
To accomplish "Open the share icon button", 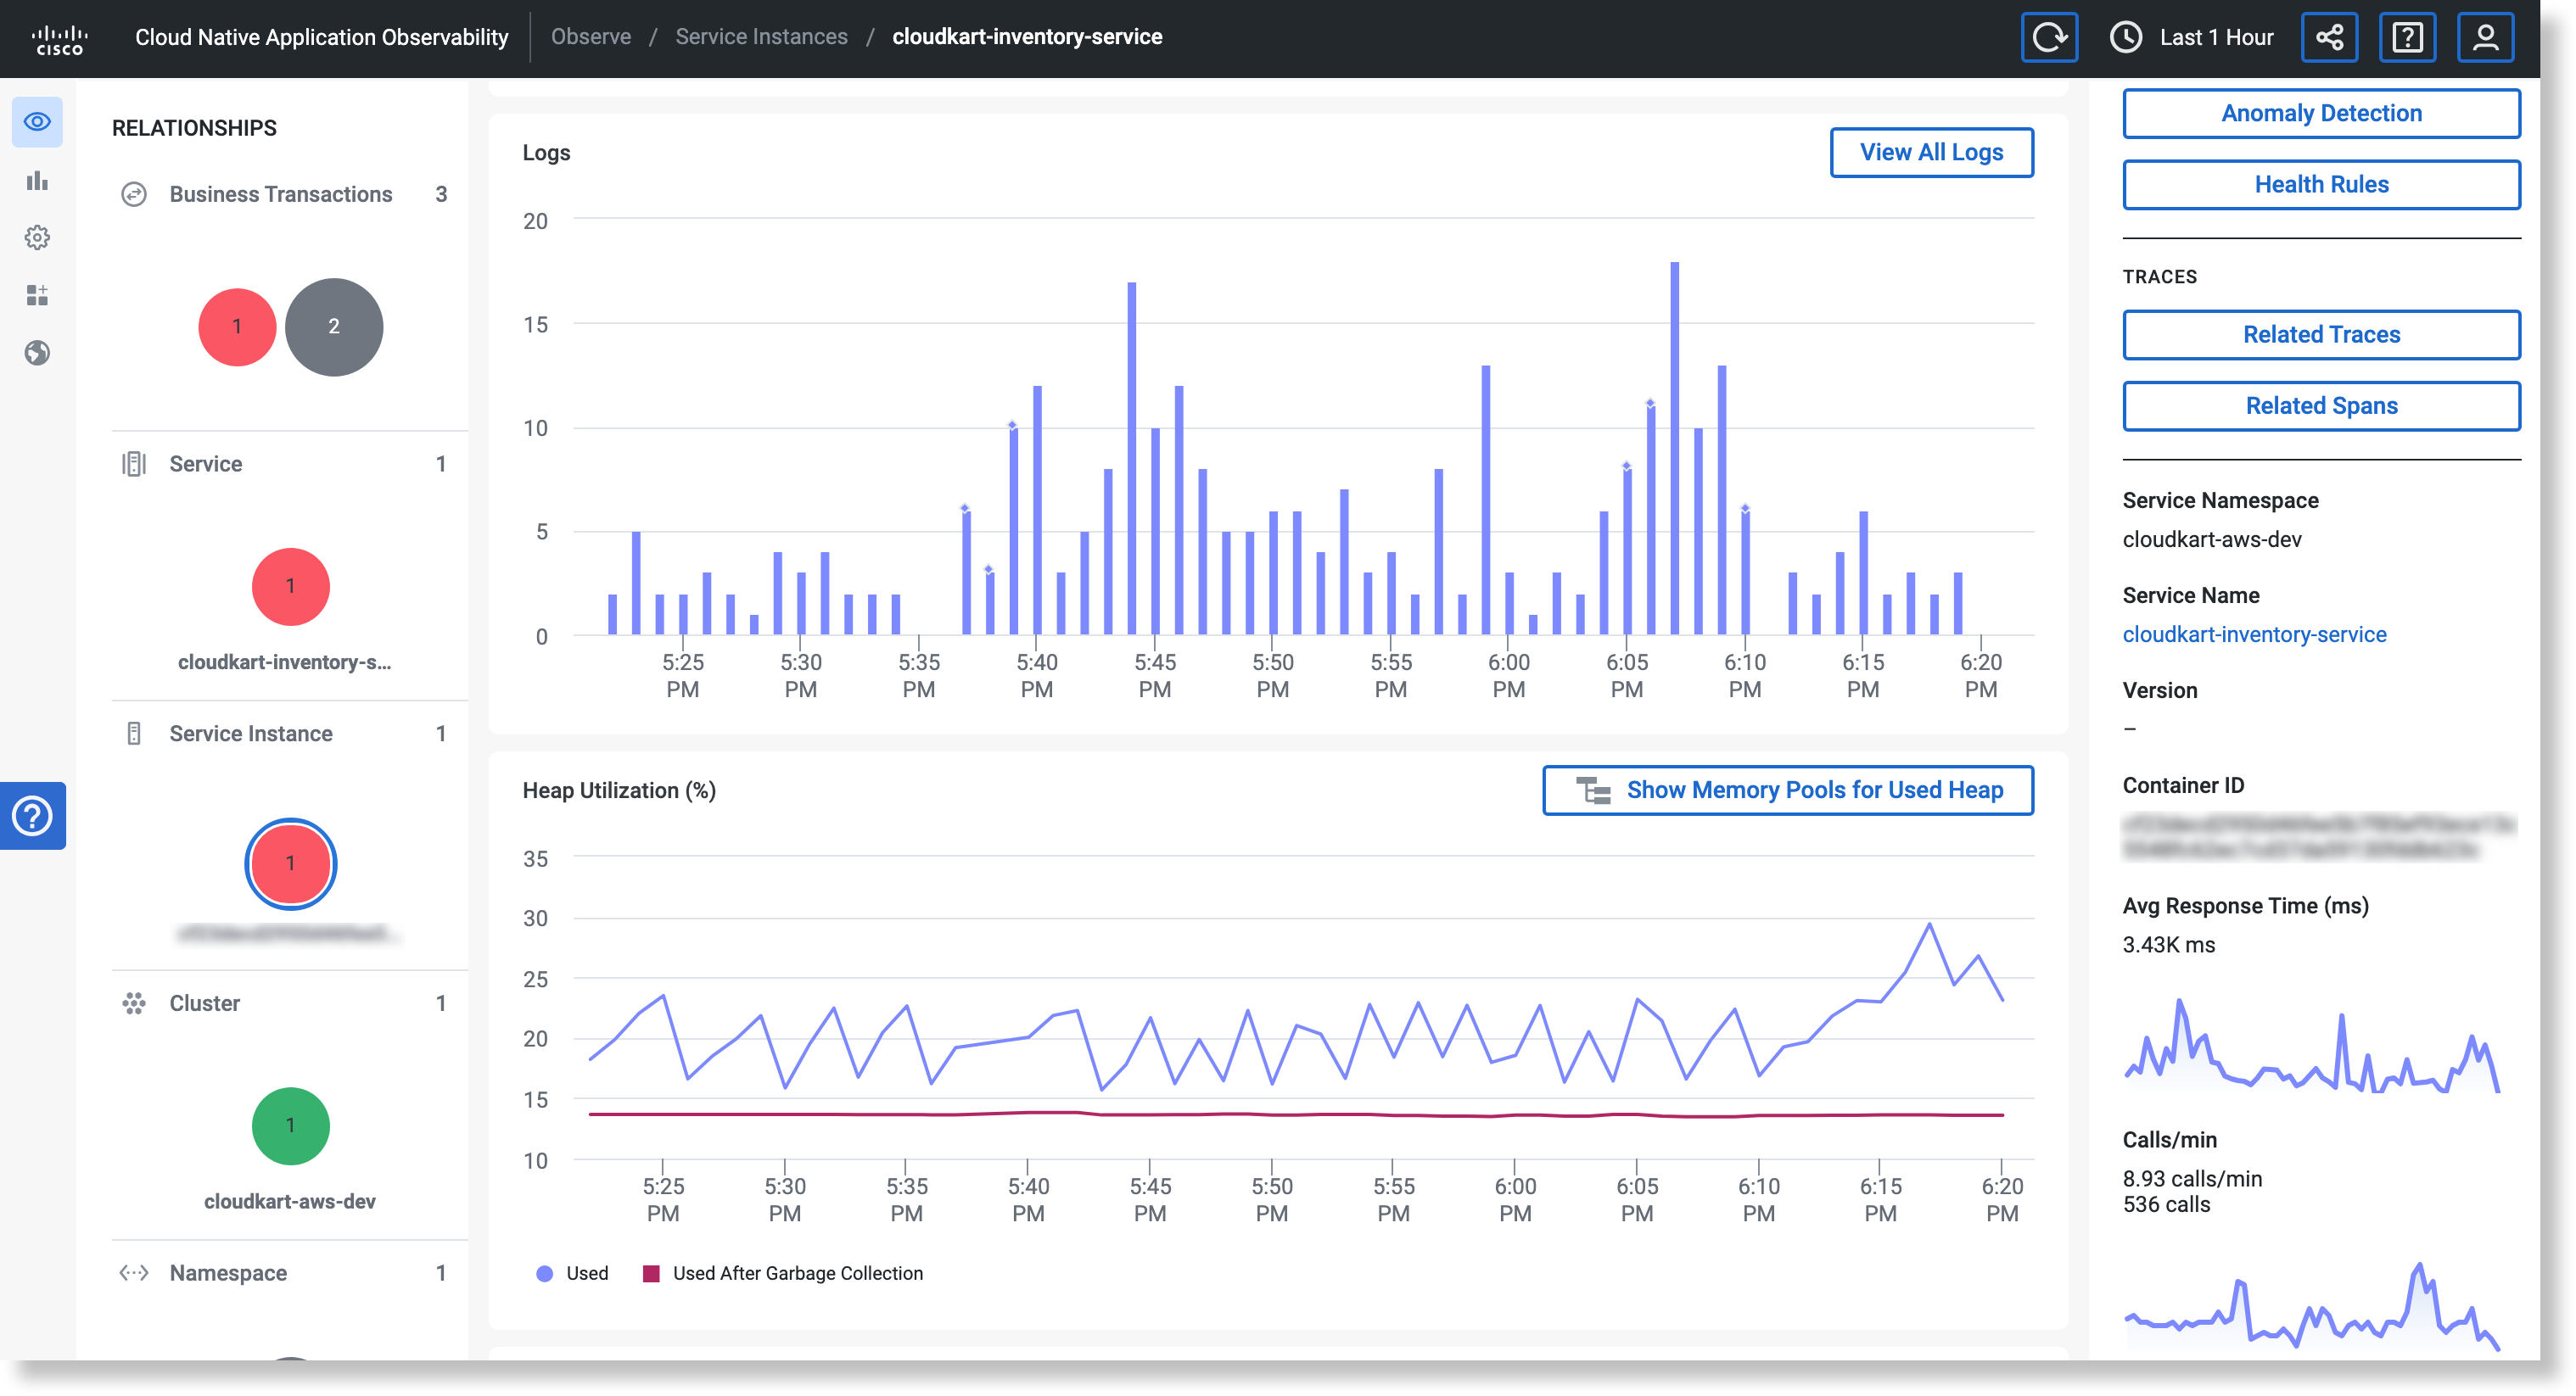I will pos(2328,38).
